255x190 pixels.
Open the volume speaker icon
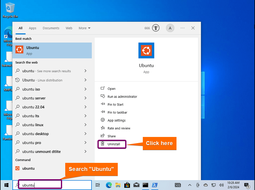[x=221, y=185]
